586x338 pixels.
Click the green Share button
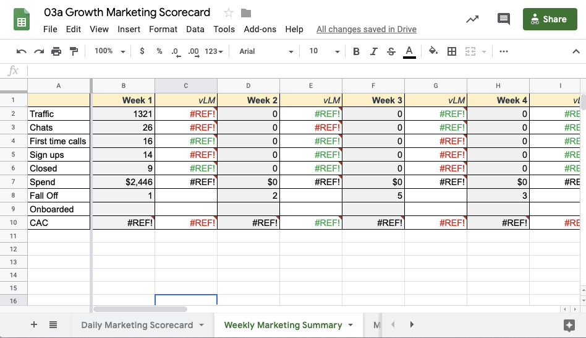click(550, 19)
